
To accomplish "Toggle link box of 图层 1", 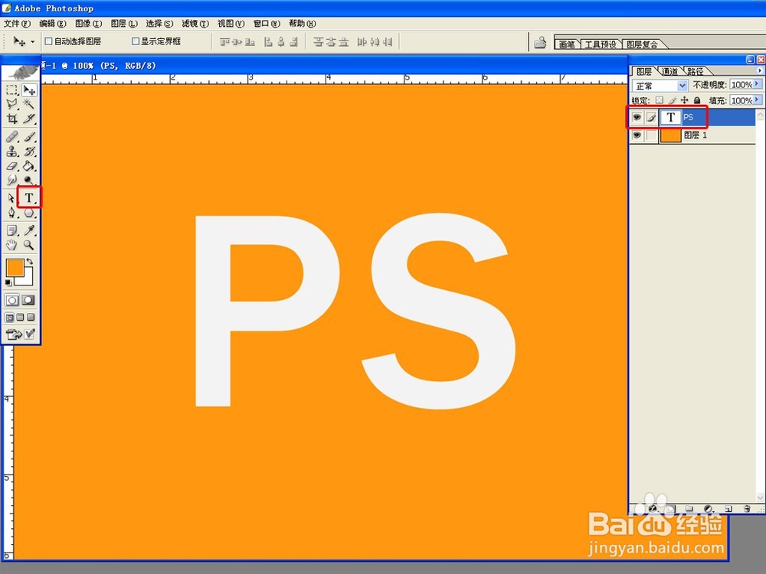I will (651, 135).
